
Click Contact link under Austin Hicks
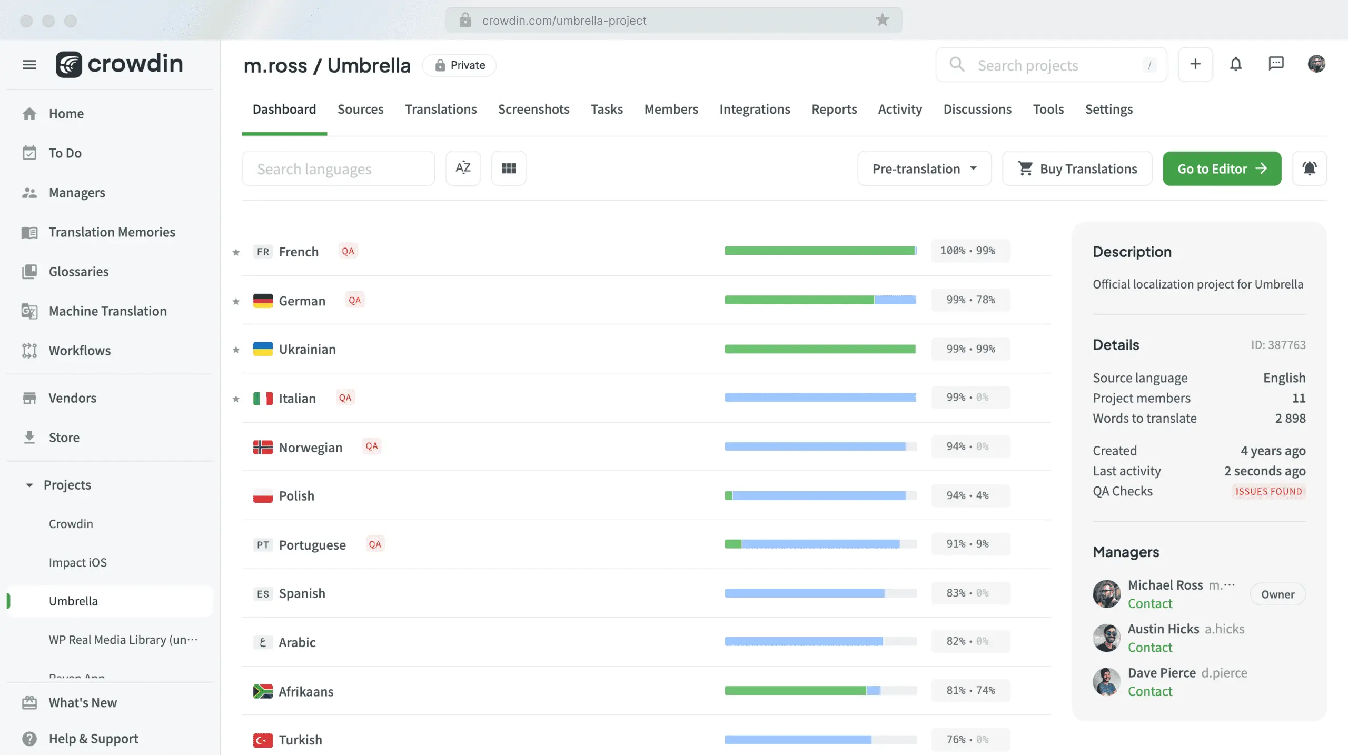[1150, 648]
